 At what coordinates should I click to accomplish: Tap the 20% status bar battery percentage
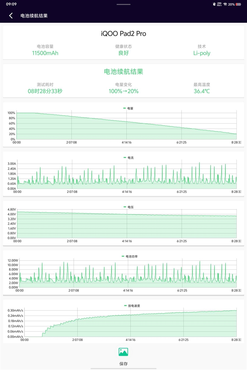[232, 4]
